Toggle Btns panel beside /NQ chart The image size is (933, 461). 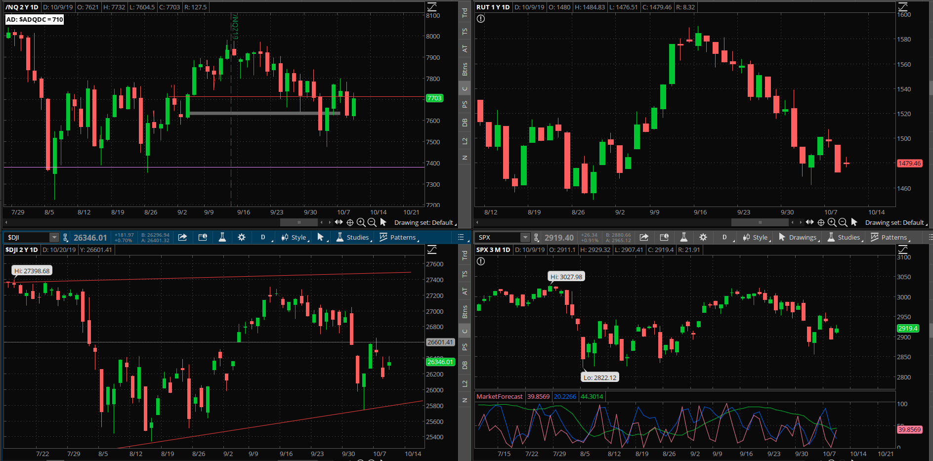pos(465,69)
